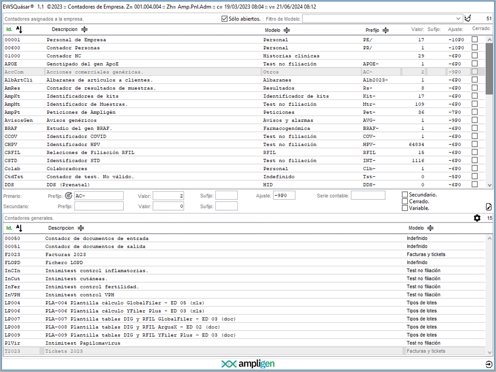496x372 pixels.
Task: Click filter icon beside lower Modelo header
Action: (431, 228)
